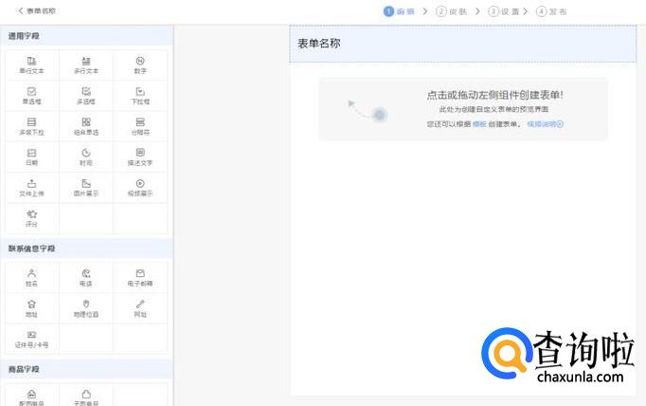Insert the 下拉框 dropdown field
646x406 pixels.
140,96
